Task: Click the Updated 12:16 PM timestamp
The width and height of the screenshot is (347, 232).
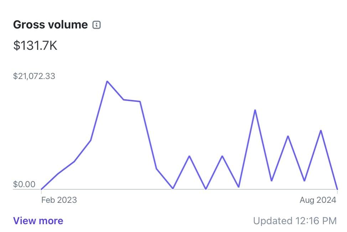Action: click(295, 221)
